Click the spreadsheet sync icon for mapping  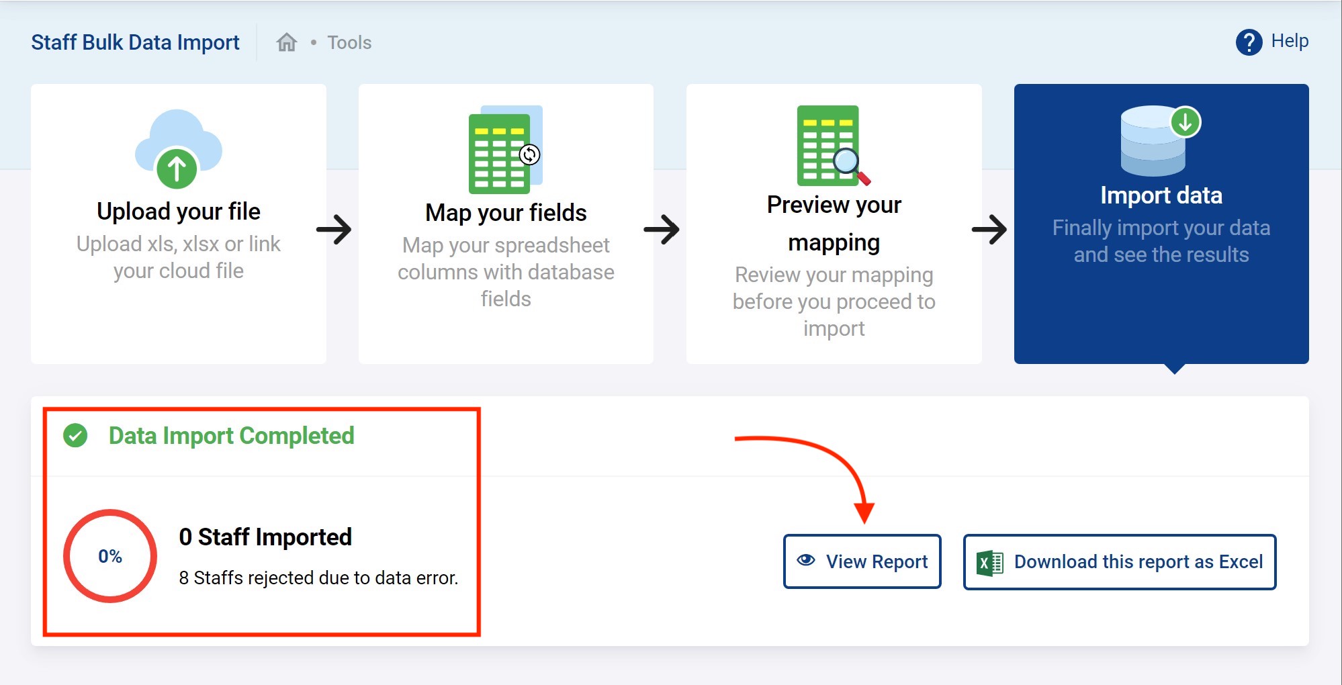coord(505,150)
